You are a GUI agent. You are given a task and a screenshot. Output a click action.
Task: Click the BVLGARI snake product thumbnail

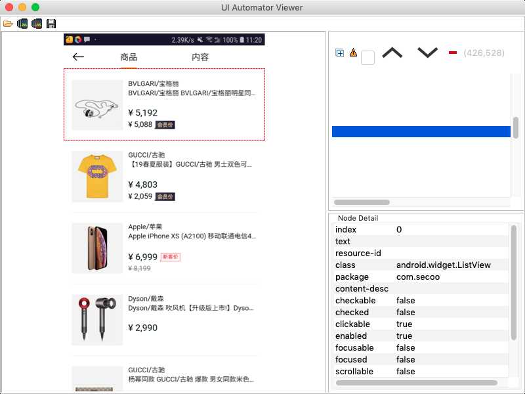[97, 105]
